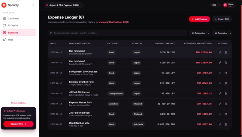The width and height of the screenshot is (242, 137).
Task: Open the Japan & SEA Explorer 2026 trip selector
Action: coord(64,5)
